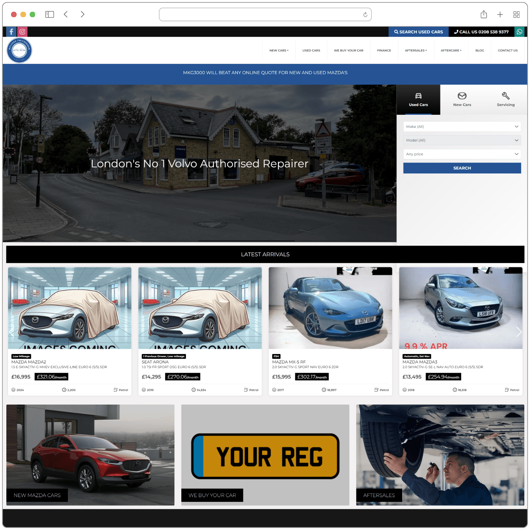Click the browser address bar

pos(261,14)
